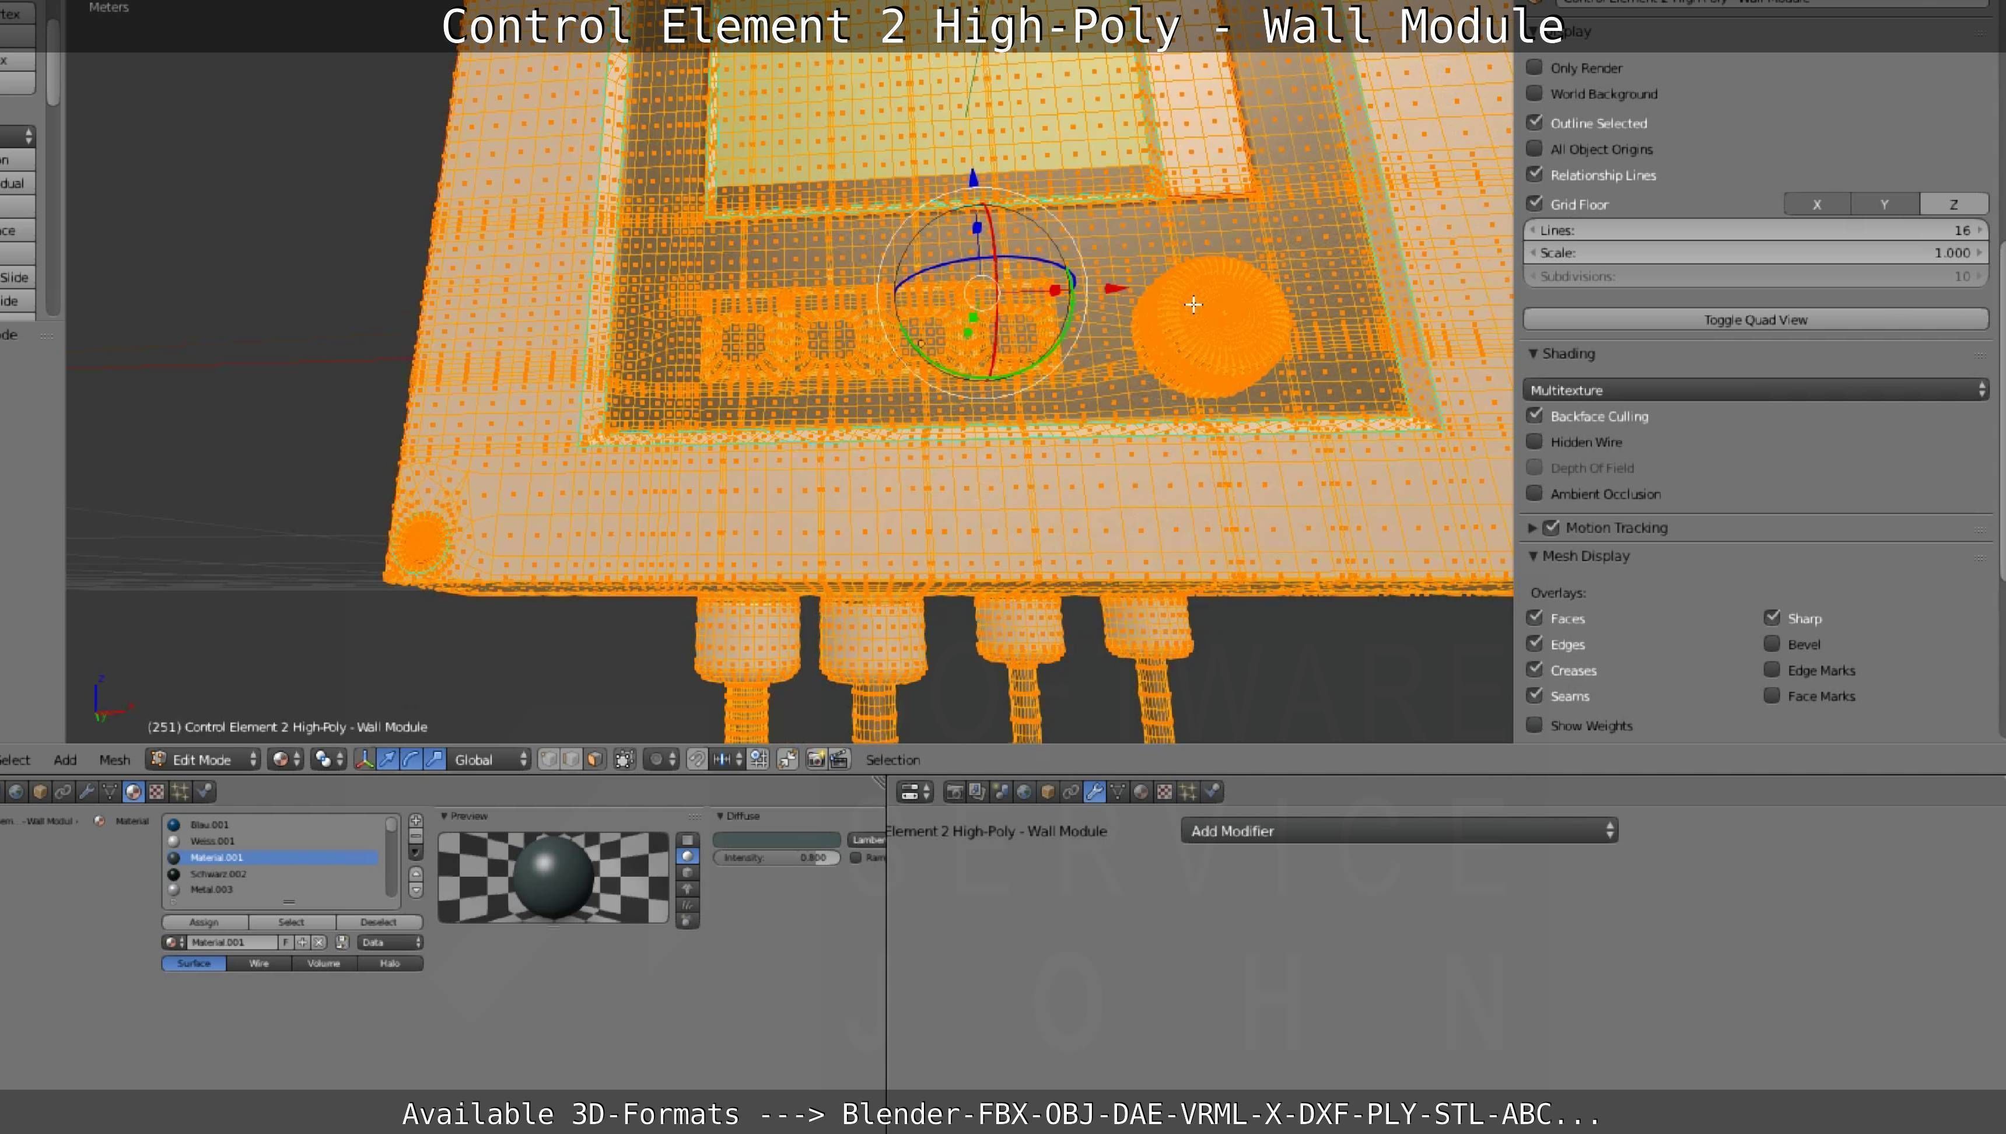Open the material link Data dropdown
Image resolution: width=2006 pixels, height=1134 pixels.
click(390, 943)
